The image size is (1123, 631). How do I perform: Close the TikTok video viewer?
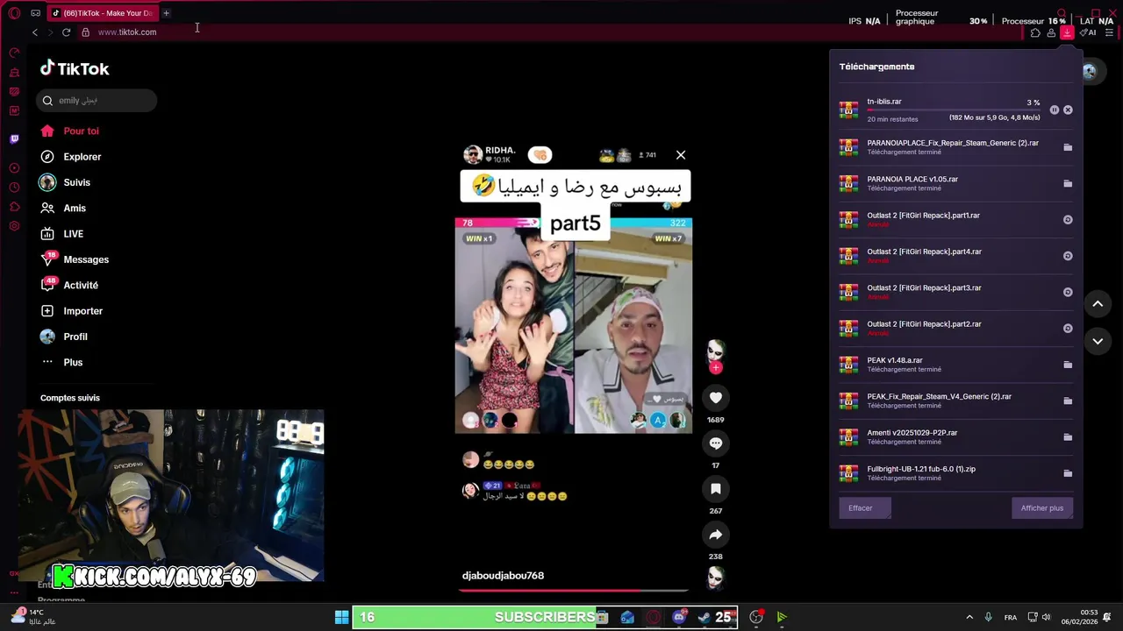pos(681,155)
